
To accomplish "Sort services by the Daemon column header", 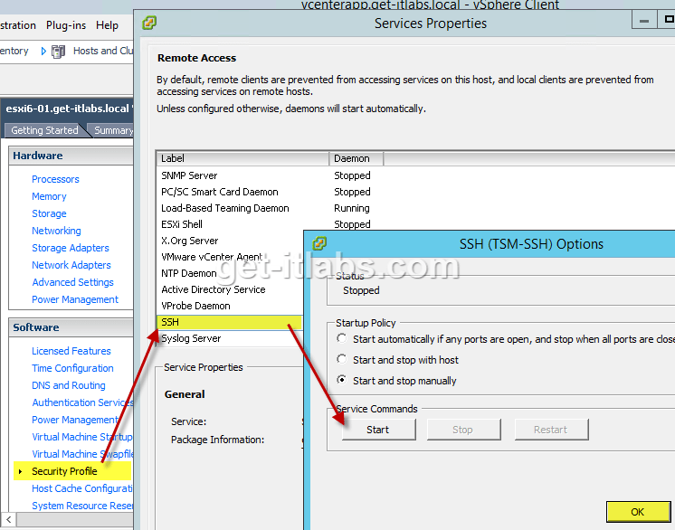I will (356, 159).
